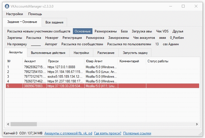
Task: Select the Чек аккаунтов task
Action: point(144,38)
